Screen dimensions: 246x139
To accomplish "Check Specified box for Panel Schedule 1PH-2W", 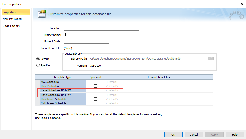I will coord(96,95).
